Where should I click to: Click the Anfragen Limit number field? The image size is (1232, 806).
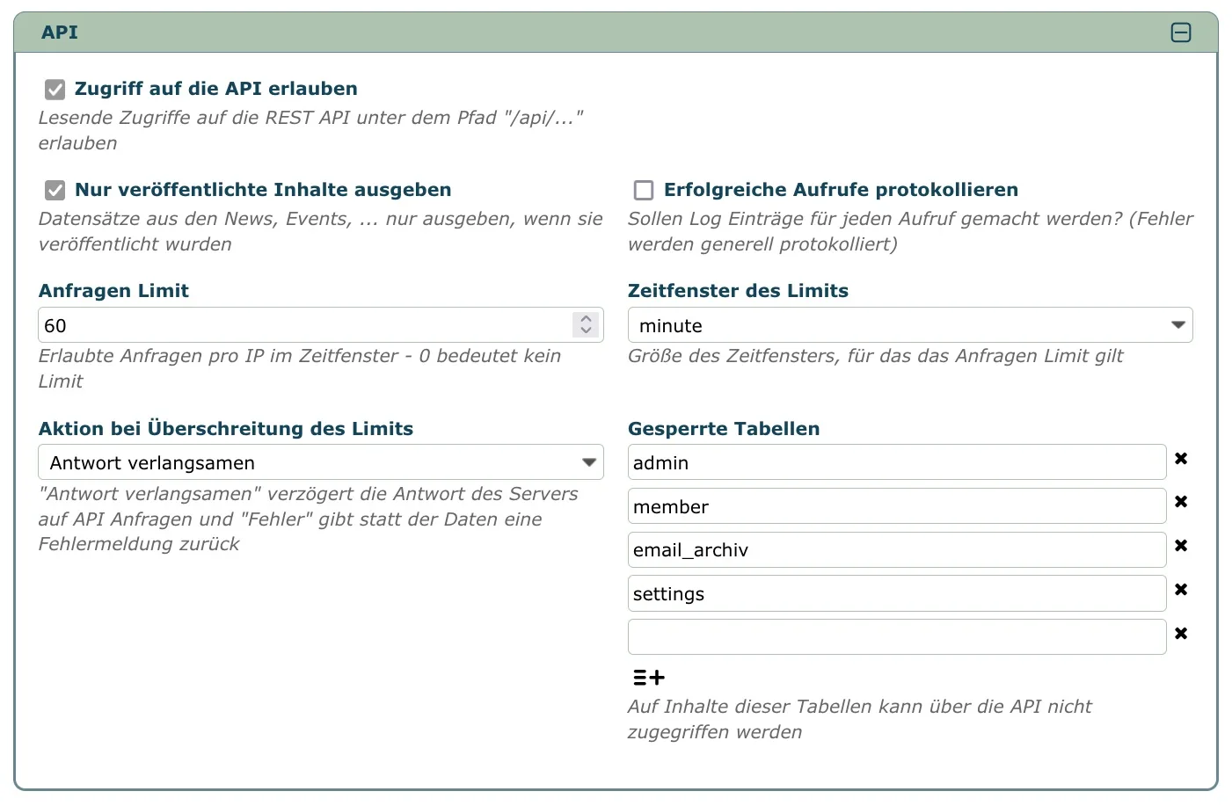click(303, 325)
